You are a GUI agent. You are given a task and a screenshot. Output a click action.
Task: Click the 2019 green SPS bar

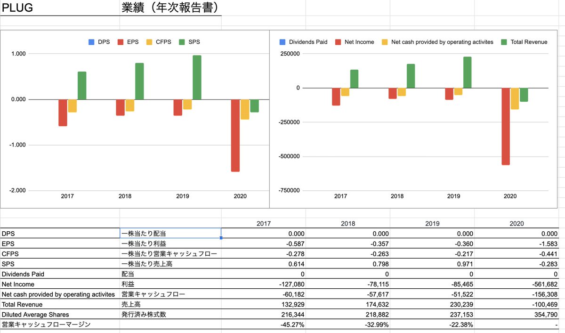point(197,77)
